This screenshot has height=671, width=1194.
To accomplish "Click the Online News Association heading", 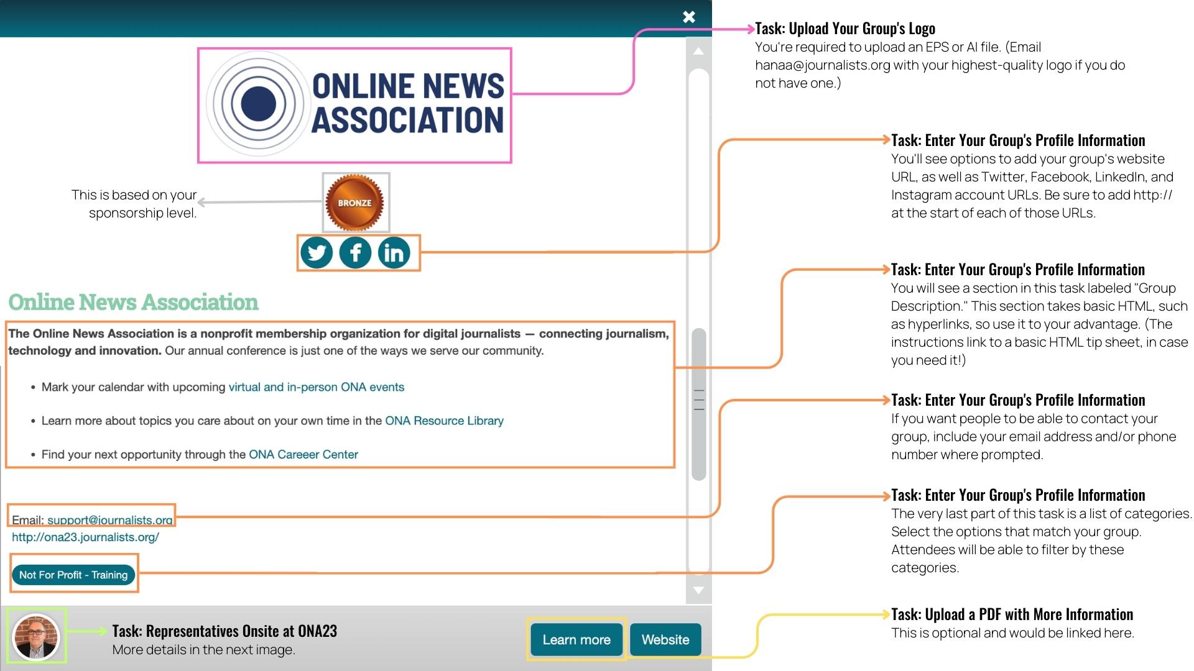I will tap(132, 303).
